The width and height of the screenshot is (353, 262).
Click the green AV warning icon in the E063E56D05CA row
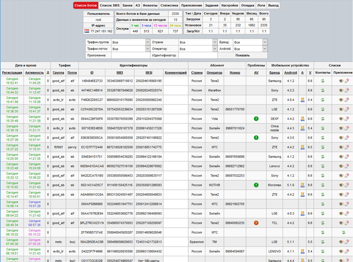click(256, 138)
